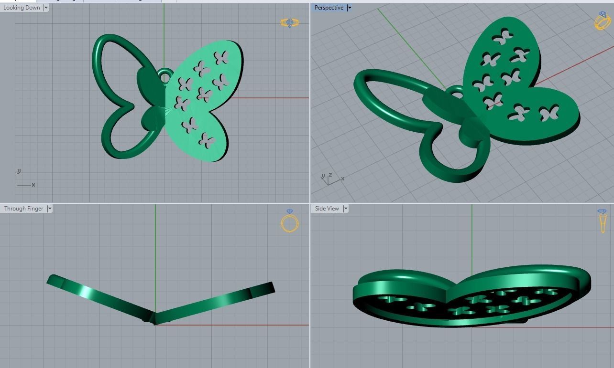
Task: Click the ring-top icon in the Looking Down view
Action: (289, 22)
